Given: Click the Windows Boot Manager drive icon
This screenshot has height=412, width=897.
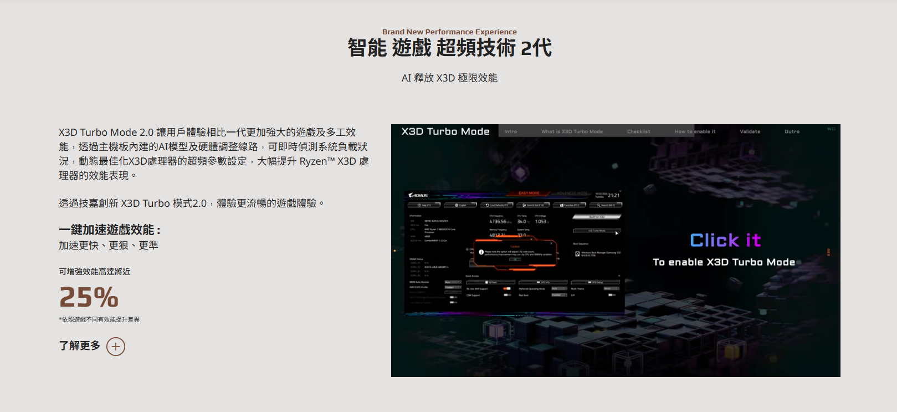Looking at the screenshot, I should [x=577, y=254].
